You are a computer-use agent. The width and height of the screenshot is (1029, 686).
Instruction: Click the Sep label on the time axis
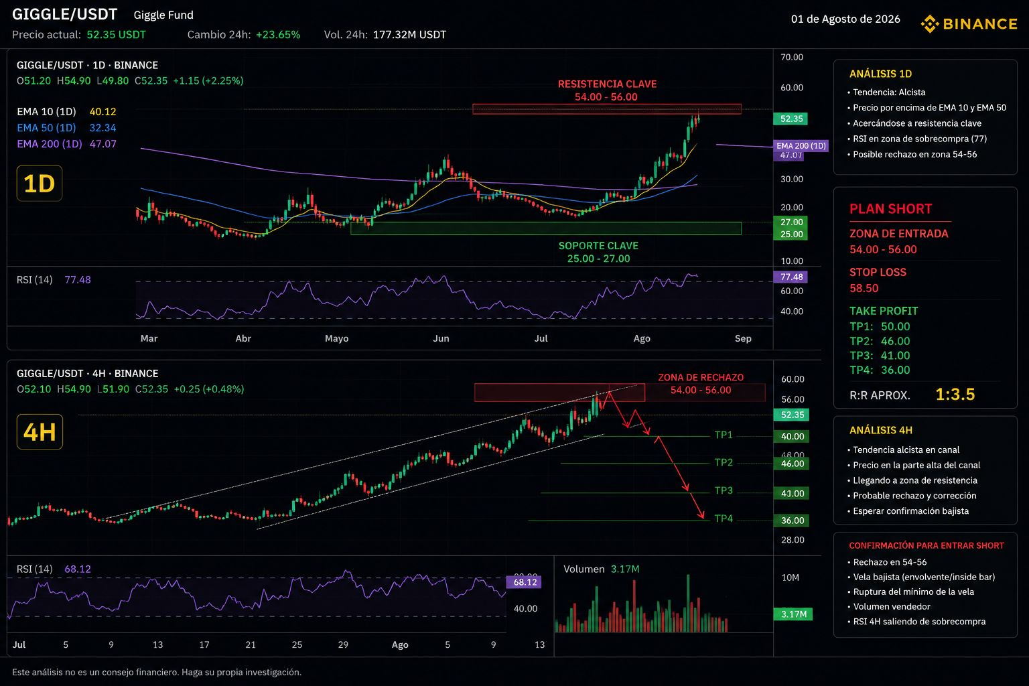point(743,338)
